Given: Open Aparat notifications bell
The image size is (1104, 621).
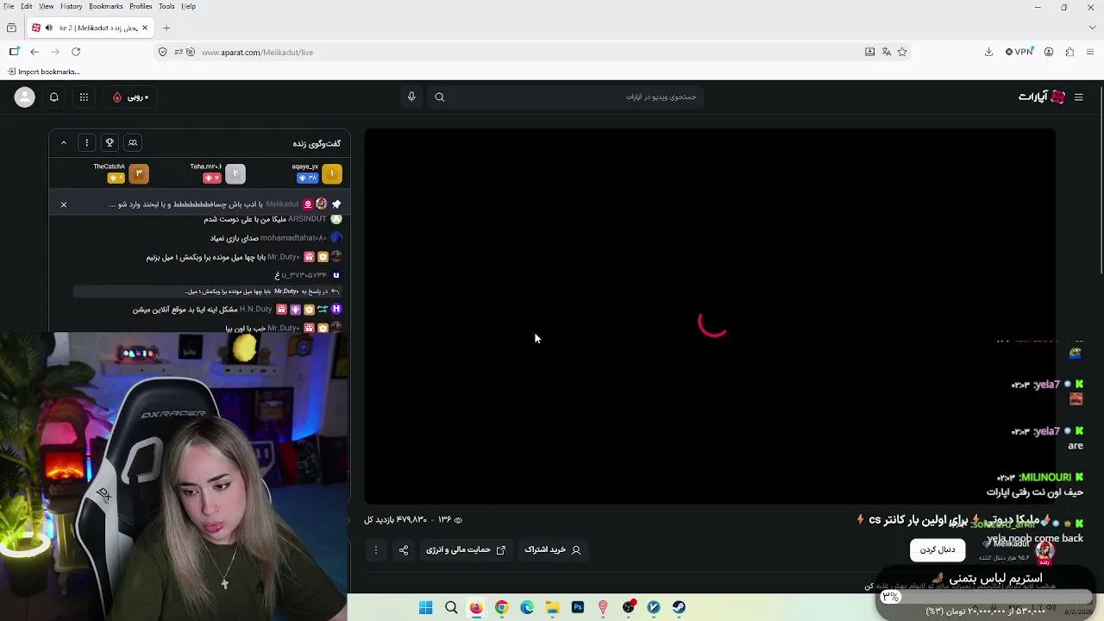Looking at the screenshot, I should [53, 97].
